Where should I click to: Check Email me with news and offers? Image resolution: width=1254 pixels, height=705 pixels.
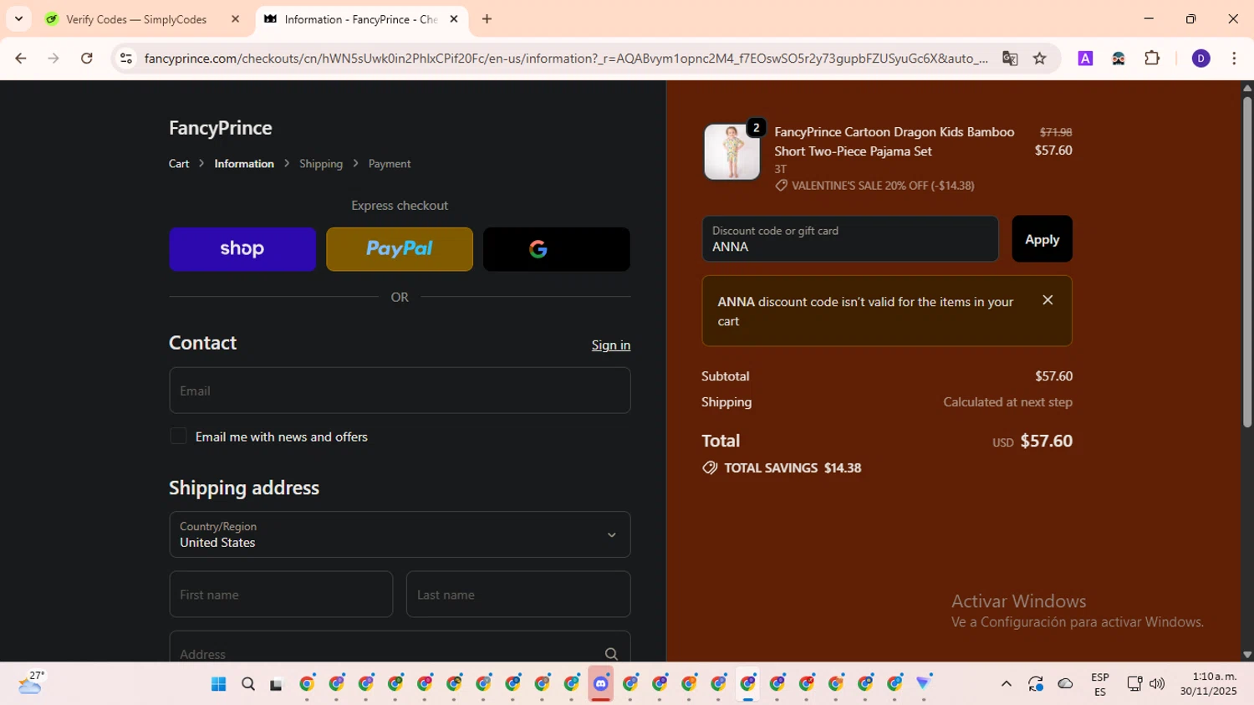click(178, 437)
